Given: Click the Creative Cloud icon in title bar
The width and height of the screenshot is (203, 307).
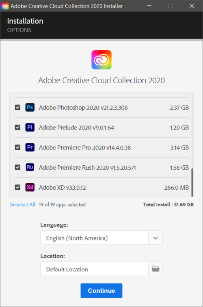Looking at the screenshot, I should [x=5, y=6].
